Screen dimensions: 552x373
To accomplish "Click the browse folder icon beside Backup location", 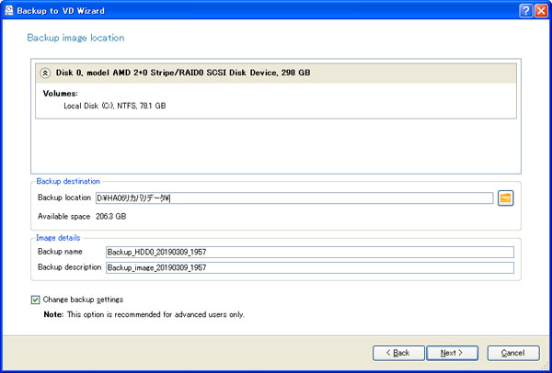I will click(x=505, y=198).
